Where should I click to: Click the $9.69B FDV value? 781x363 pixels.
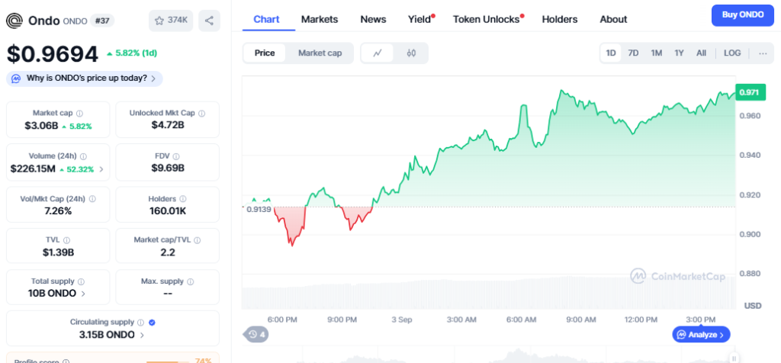(x=168, y=169)
